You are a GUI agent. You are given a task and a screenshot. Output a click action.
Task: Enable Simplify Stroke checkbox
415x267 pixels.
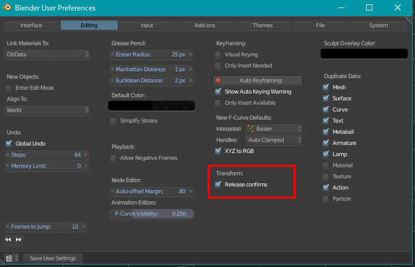point(113,121)
